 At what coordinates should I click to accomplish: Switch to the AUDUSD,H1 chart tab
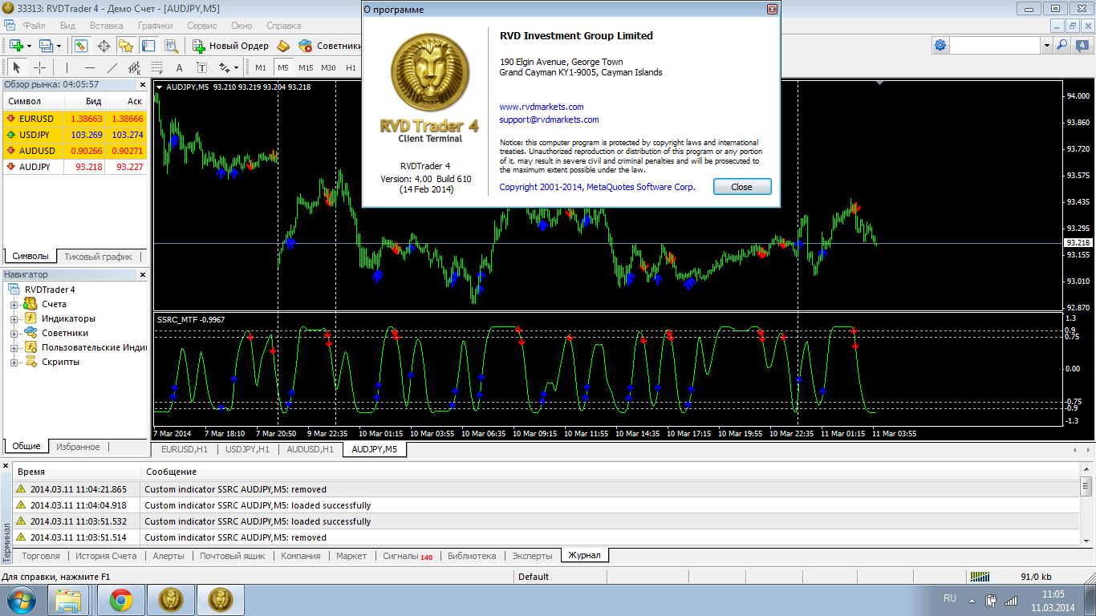[x=311, y=449]
